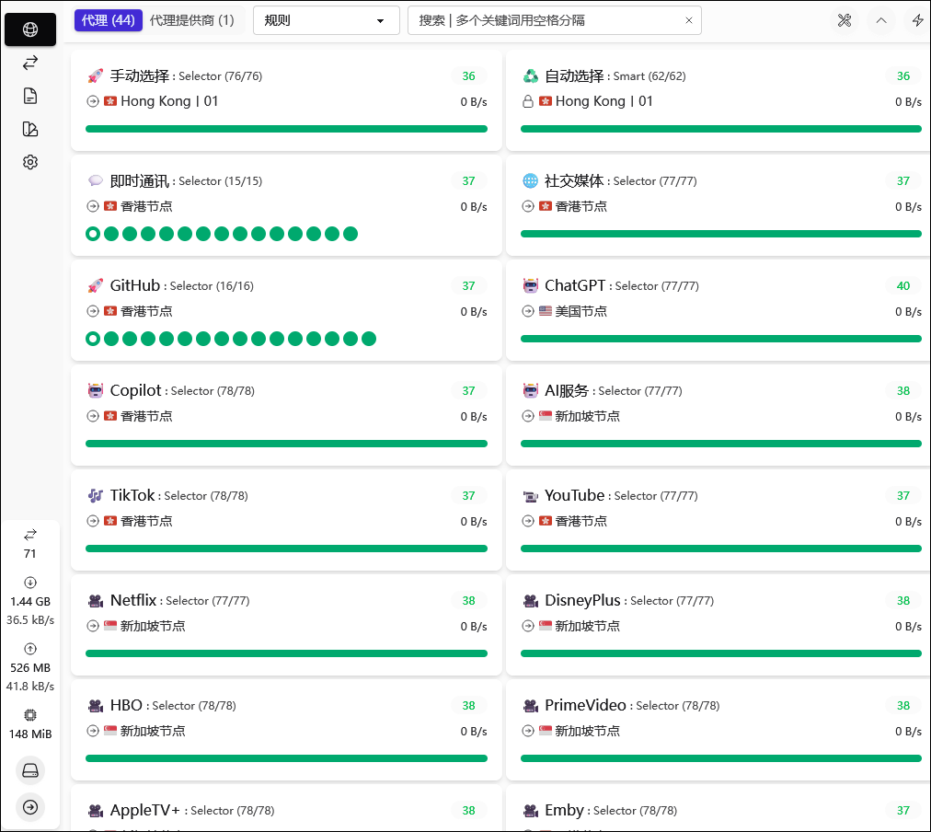Open the connections page via swap-arrows sidebar icon
The width and height of the screenshot is (931, 832).
click(30, 63)
